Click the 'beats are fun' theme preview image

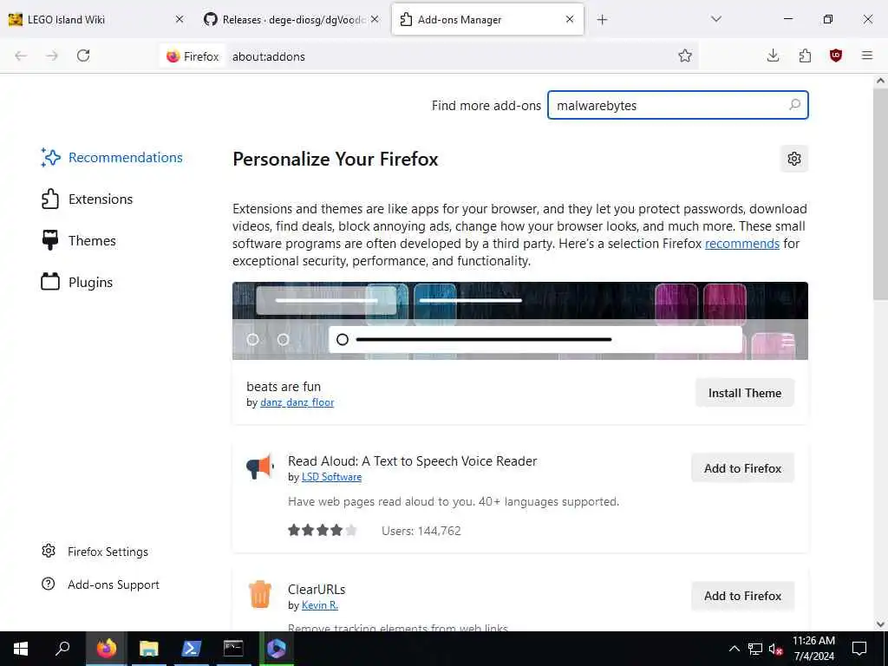click(x=520, y=321)
